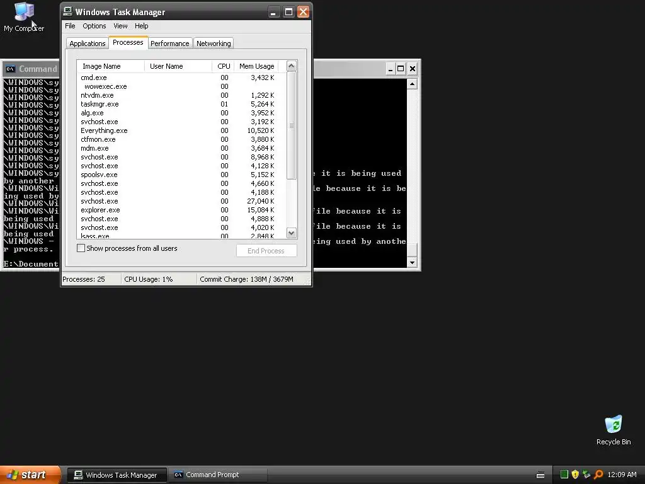Viewport: 645px width, 484px height.
Task: Open the Help menu in Task Manager
Action: 142,26
